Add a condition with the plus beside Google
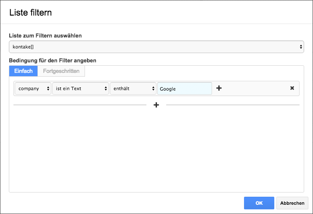Image resolution: width=313 pixels, height=214 pixels. 219,88
